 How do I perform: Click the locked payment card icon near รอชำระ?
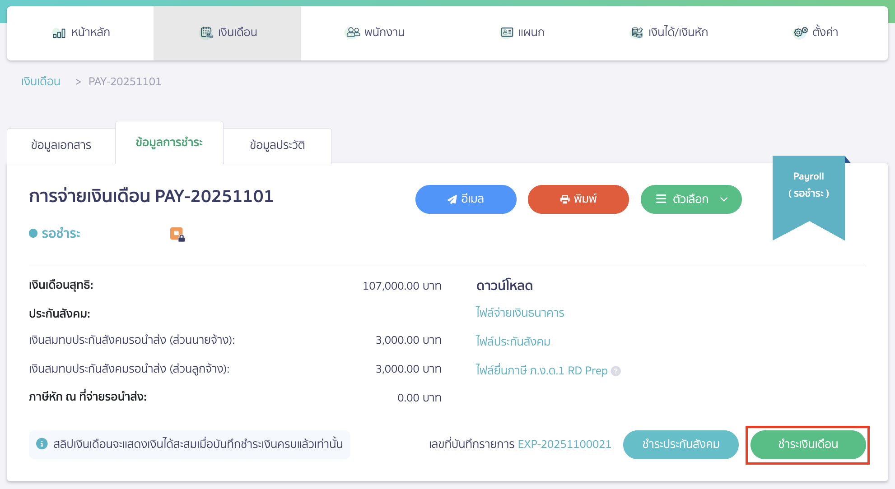point(177,234)
